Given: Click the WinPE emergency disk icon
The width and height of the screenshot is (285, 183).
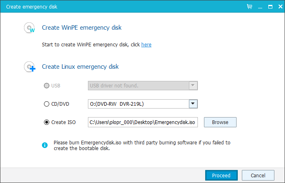Looking at the screenshot, I should 29,28.
